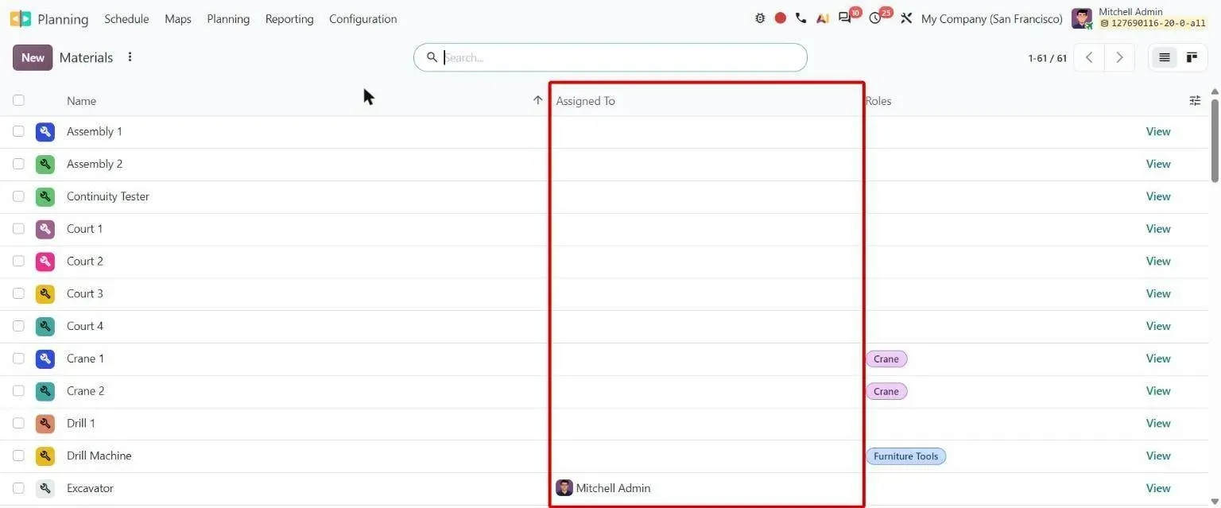The height and width of the screenshot is (508, 1221).
Task: Open the conversations chat icon
Action: [x=844, y=18]
